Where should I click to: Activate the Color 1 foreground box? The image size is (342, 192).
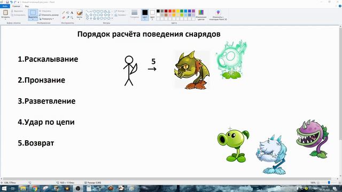tap(145, 14)
